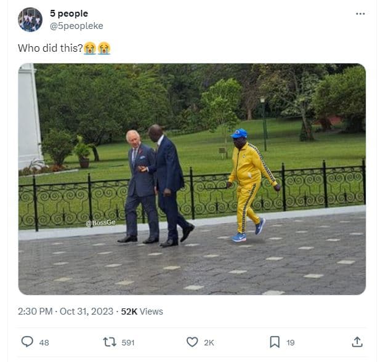383x362 pixels.
Task: Click the 48 replies count
Action: point(44,343)
